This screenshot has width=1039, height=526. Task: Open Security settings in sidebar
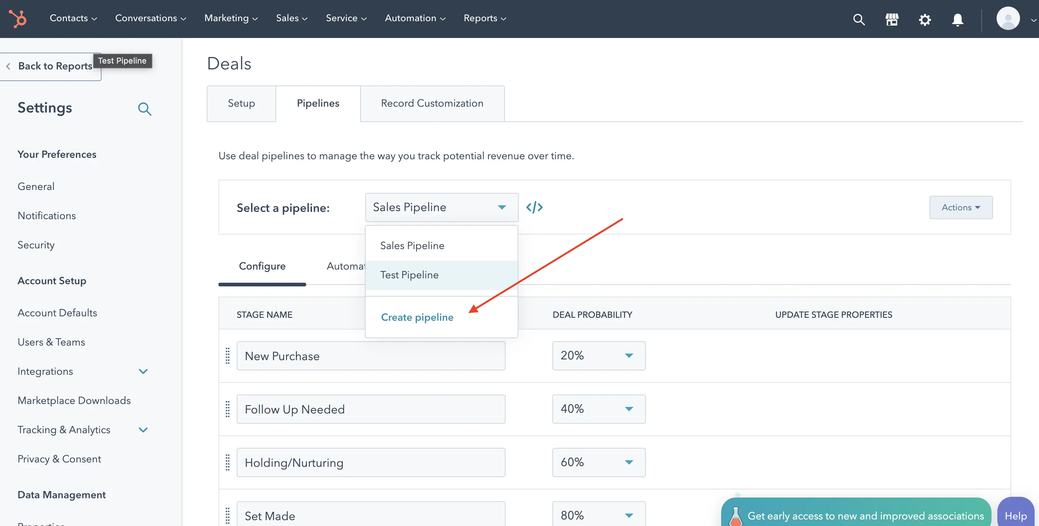pos(36,245)
